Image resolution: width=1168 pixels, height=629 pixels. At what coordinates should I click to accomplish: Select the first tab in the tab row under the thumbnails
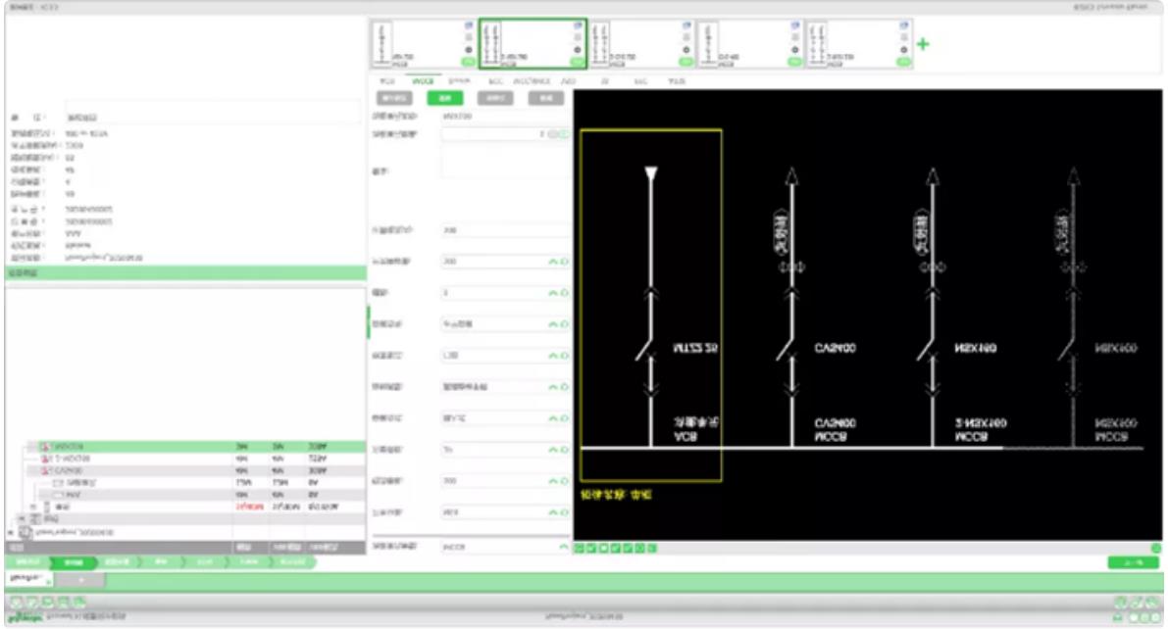coord(386,81)
